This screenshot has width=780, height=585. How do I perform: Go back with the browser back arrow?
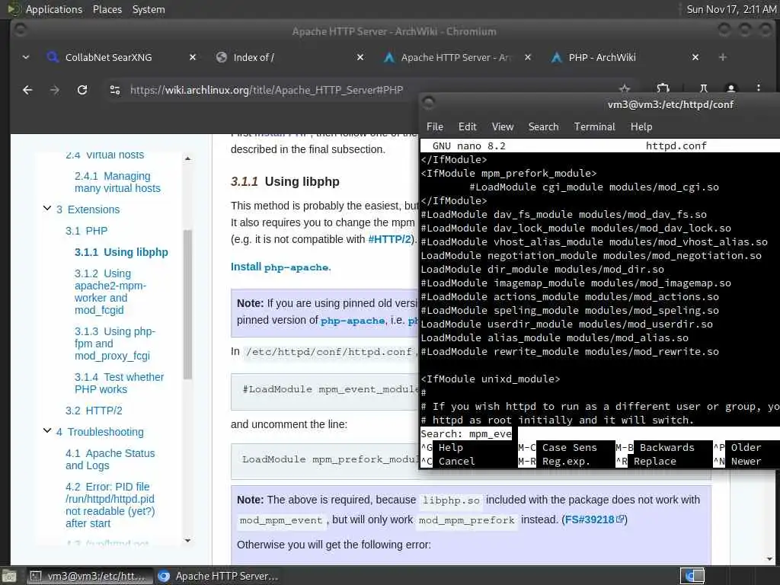[27, 90]
